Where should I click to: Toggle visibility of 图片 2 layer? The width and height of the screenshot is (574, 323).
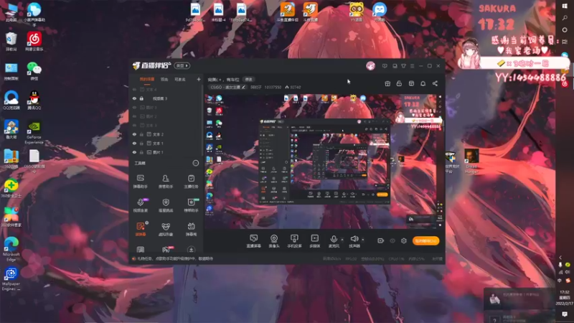tap(134, 116)
